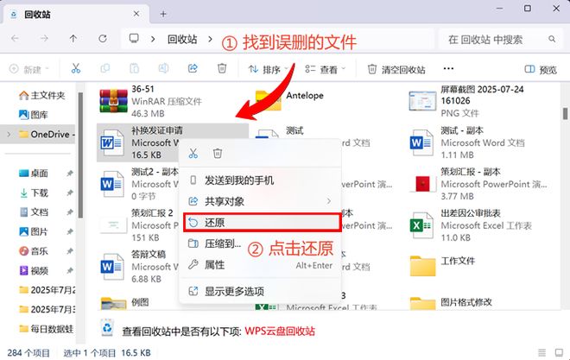Click the 清空回收站 button
The image size is (570, 360).
396,69
